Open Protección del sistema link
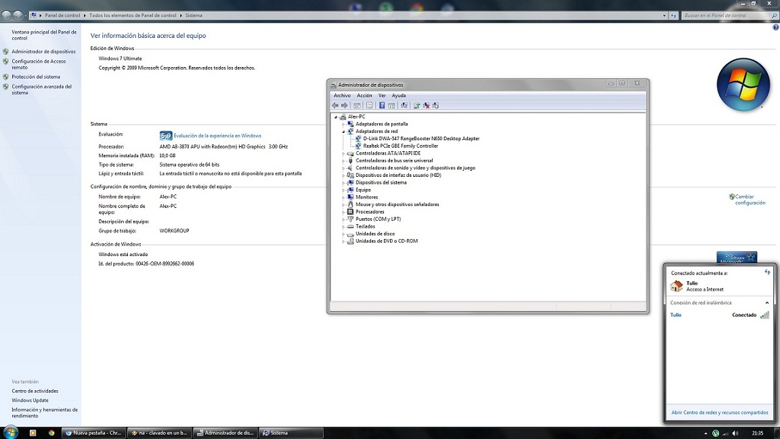 36,77
